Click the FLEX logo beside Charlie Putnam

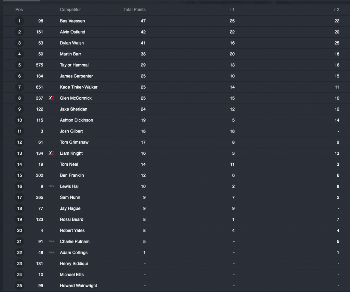click(51, 242)
